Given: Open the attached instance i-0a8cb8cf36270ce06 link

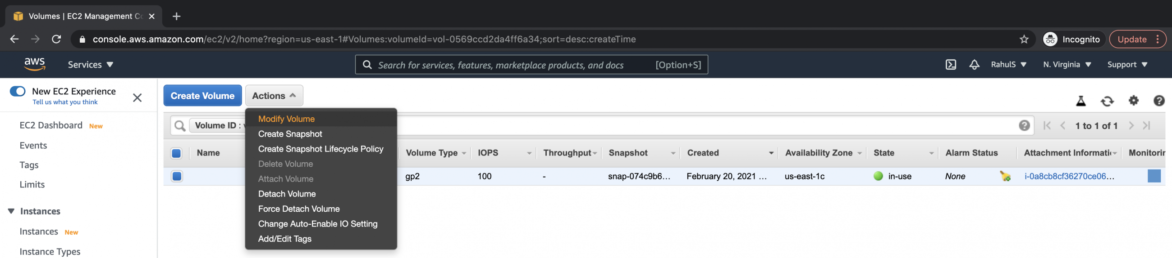Looking at the screenshot, I should click(1069, 176).
